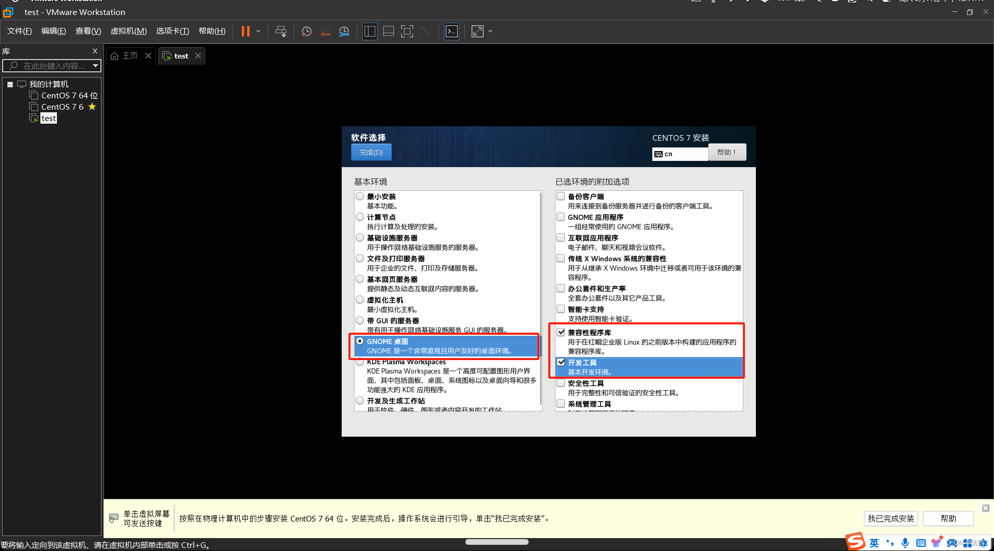Select the 开发及生成工作站 radio button
The width and height of the screenshot is (994, 551).
pyautogui.click(x=360, y=400)
